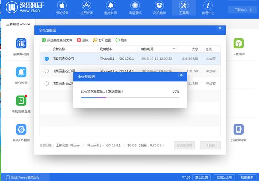The height and width of the screenshot is (181, 259).
Task: Click the red 删除 delete button
Action: 83,40
